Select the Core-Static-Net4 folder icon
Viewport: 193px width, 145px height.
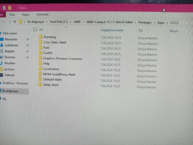(41, 42)
